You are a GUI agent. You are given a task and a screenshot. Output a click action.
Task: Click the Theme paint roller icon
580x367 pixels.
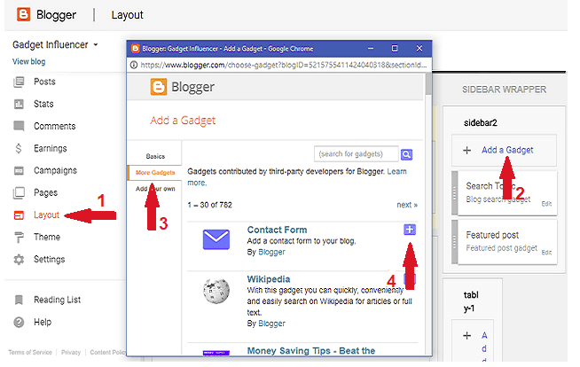coord(19,238)
